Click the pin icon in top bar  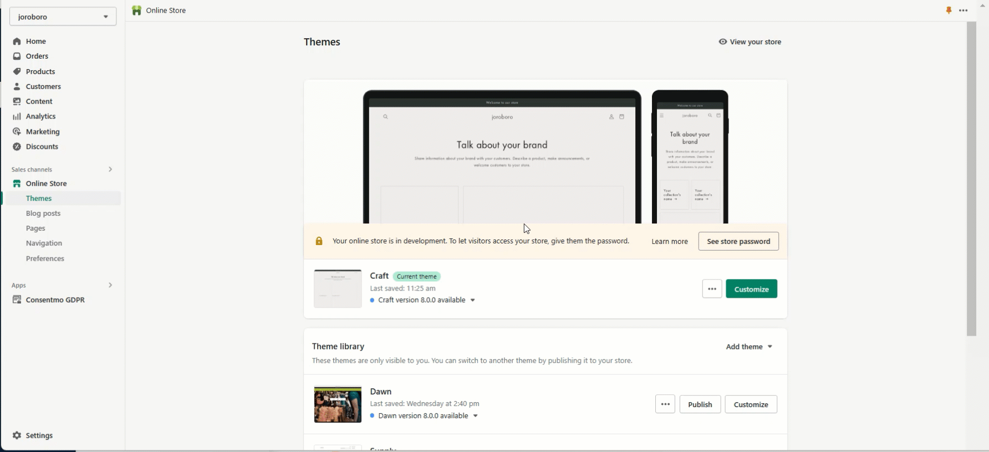pyautogui.click(x=949, y=11)
